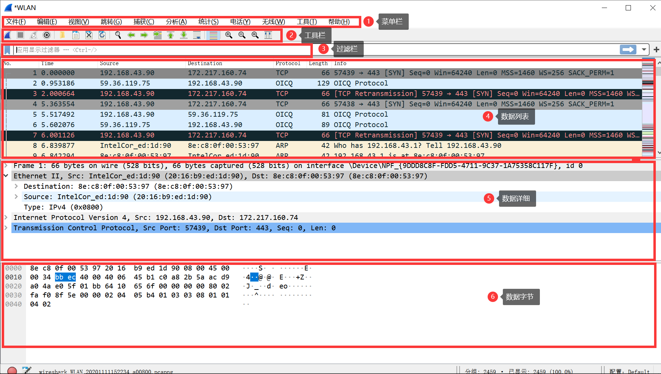Toggle auto scroll during live capture
The image size is (661, 374).
[x=197, y=35]
